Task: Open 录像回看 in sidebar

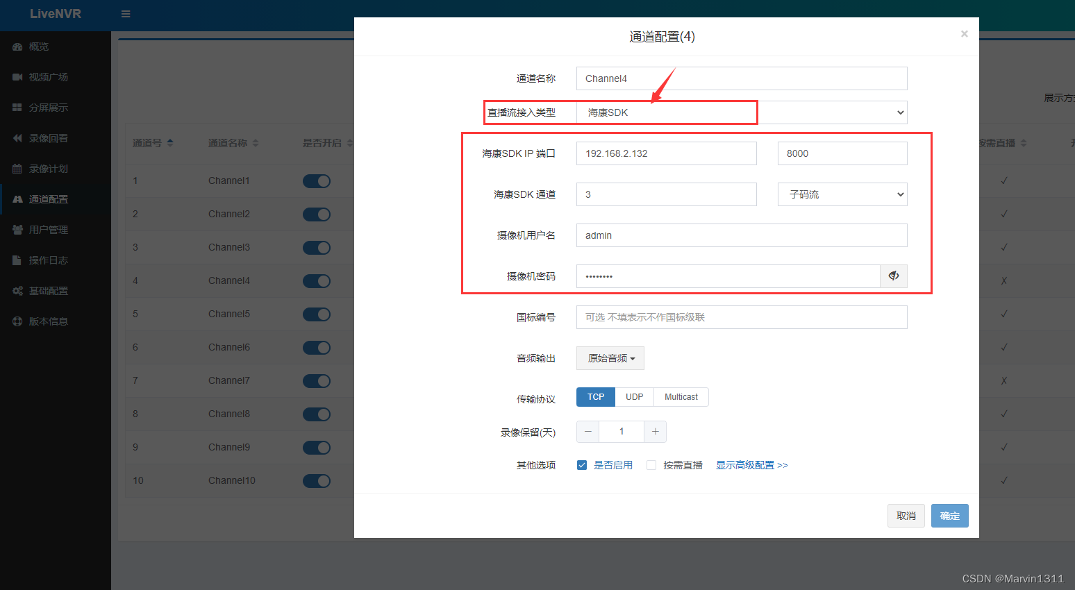Action: coord(56,138)
